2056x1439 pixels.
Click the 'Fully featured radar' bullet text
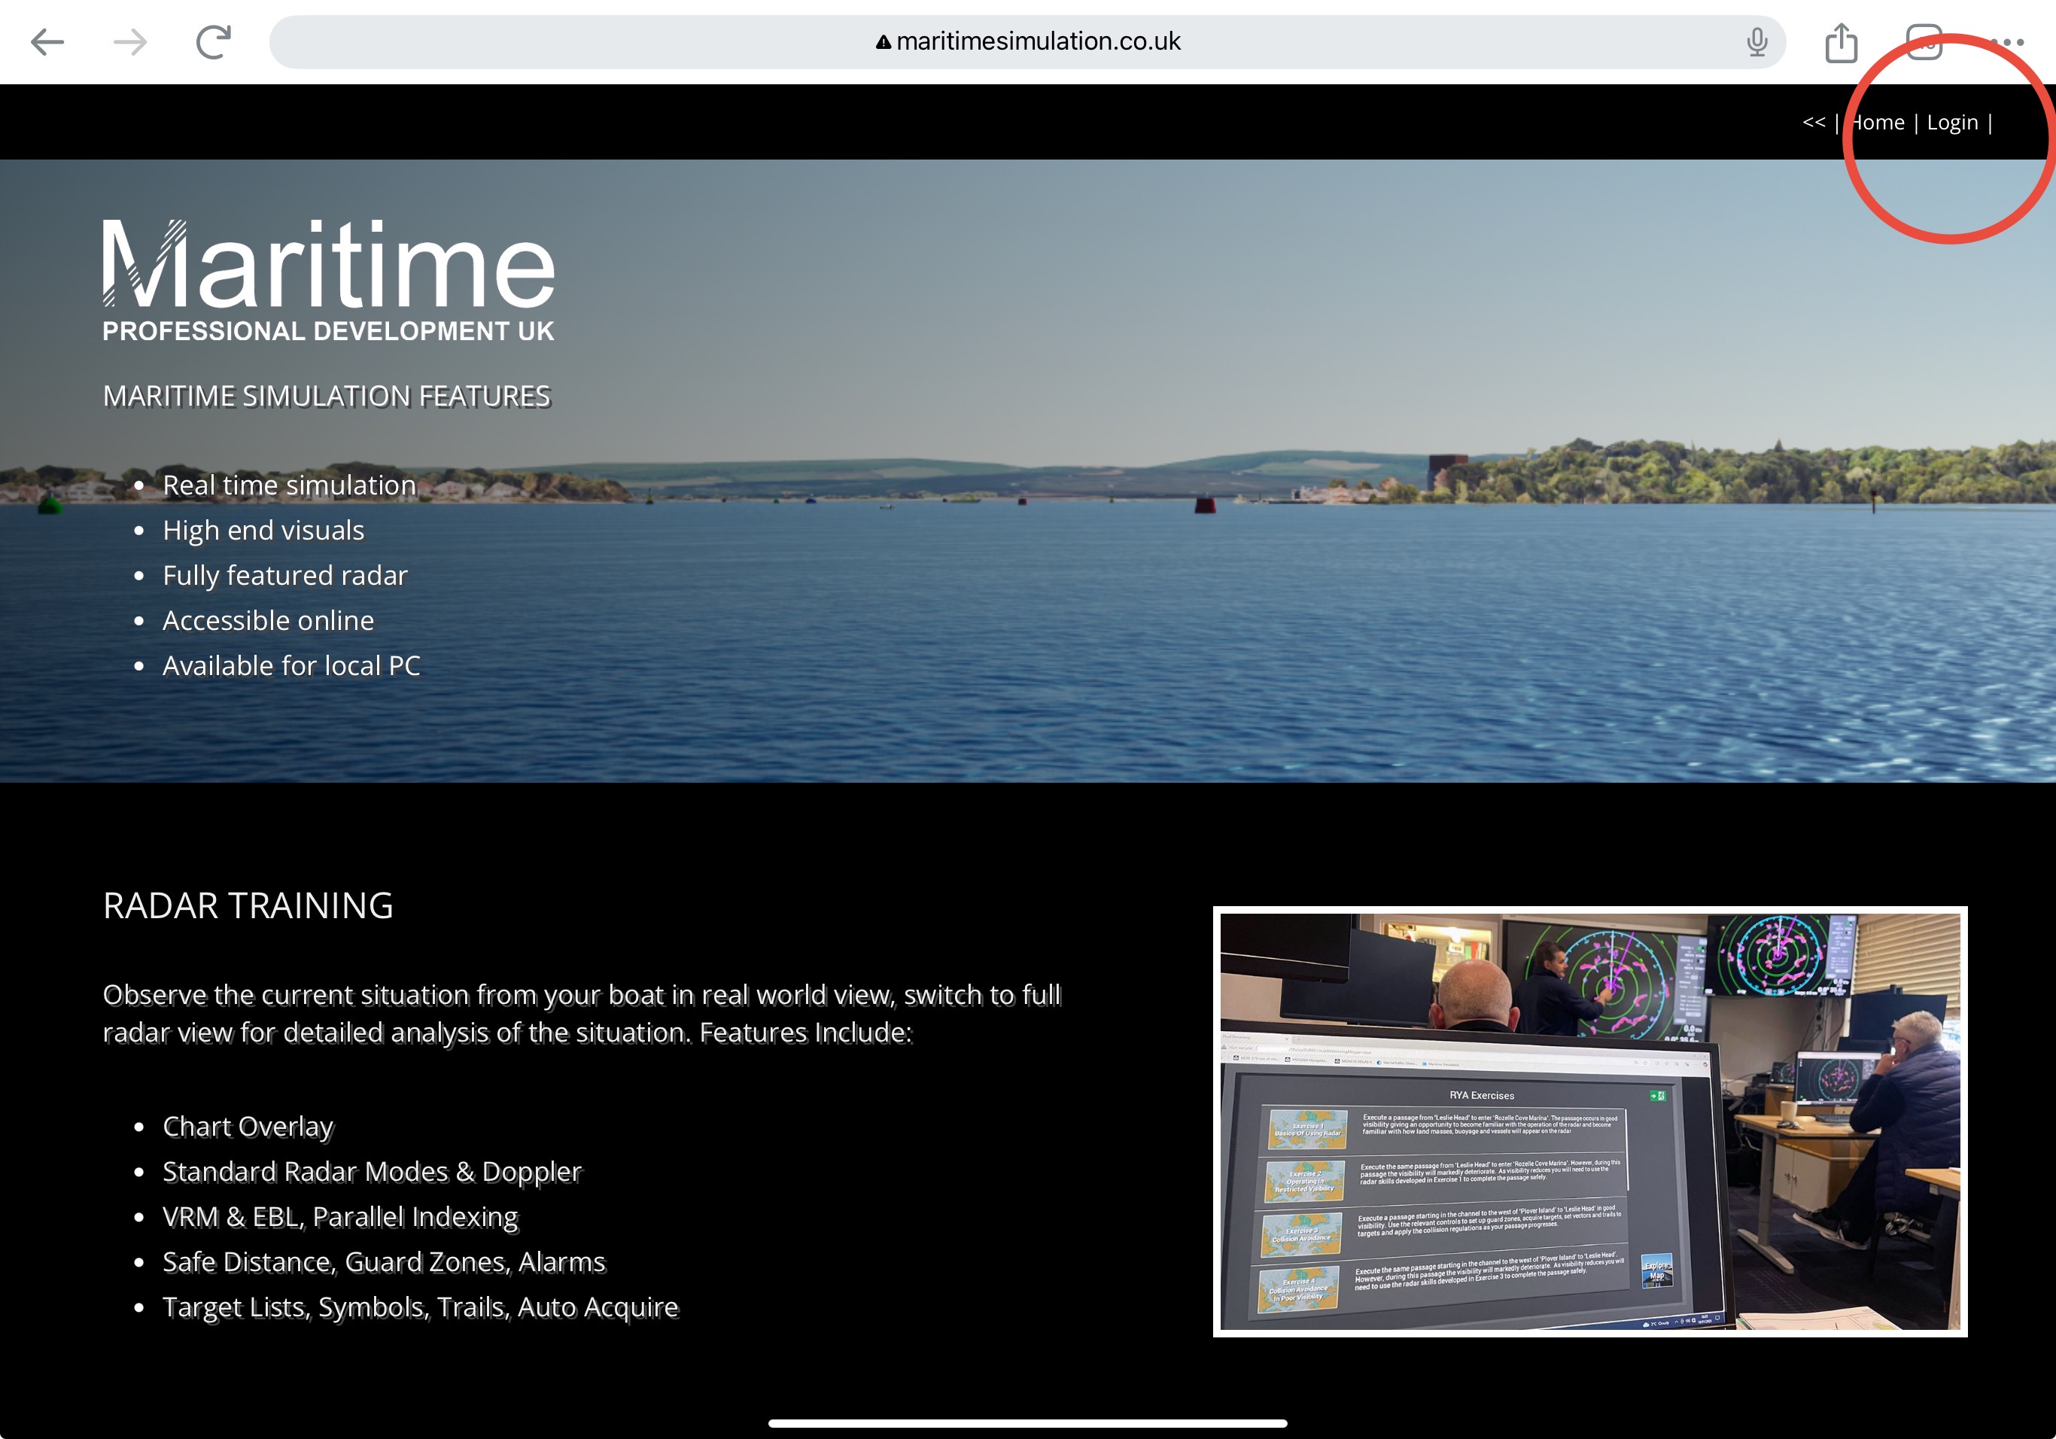coord(284,575)
